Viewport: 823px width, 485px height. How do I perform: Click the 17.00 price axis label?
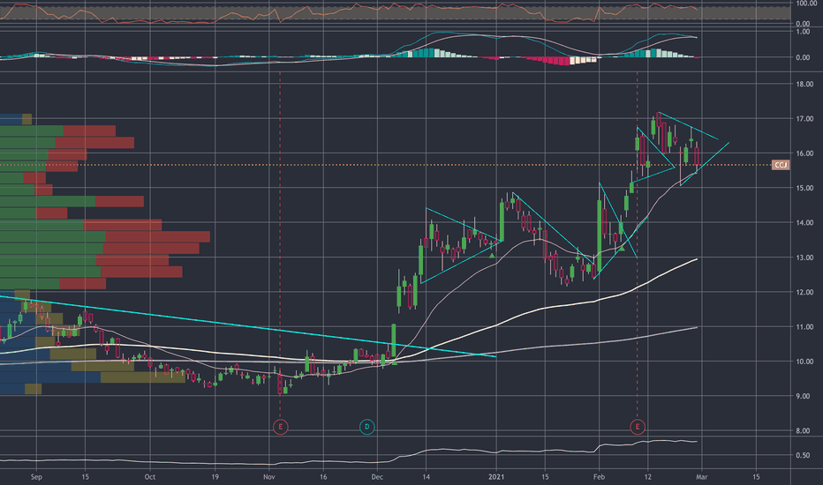tap(804, 119)
